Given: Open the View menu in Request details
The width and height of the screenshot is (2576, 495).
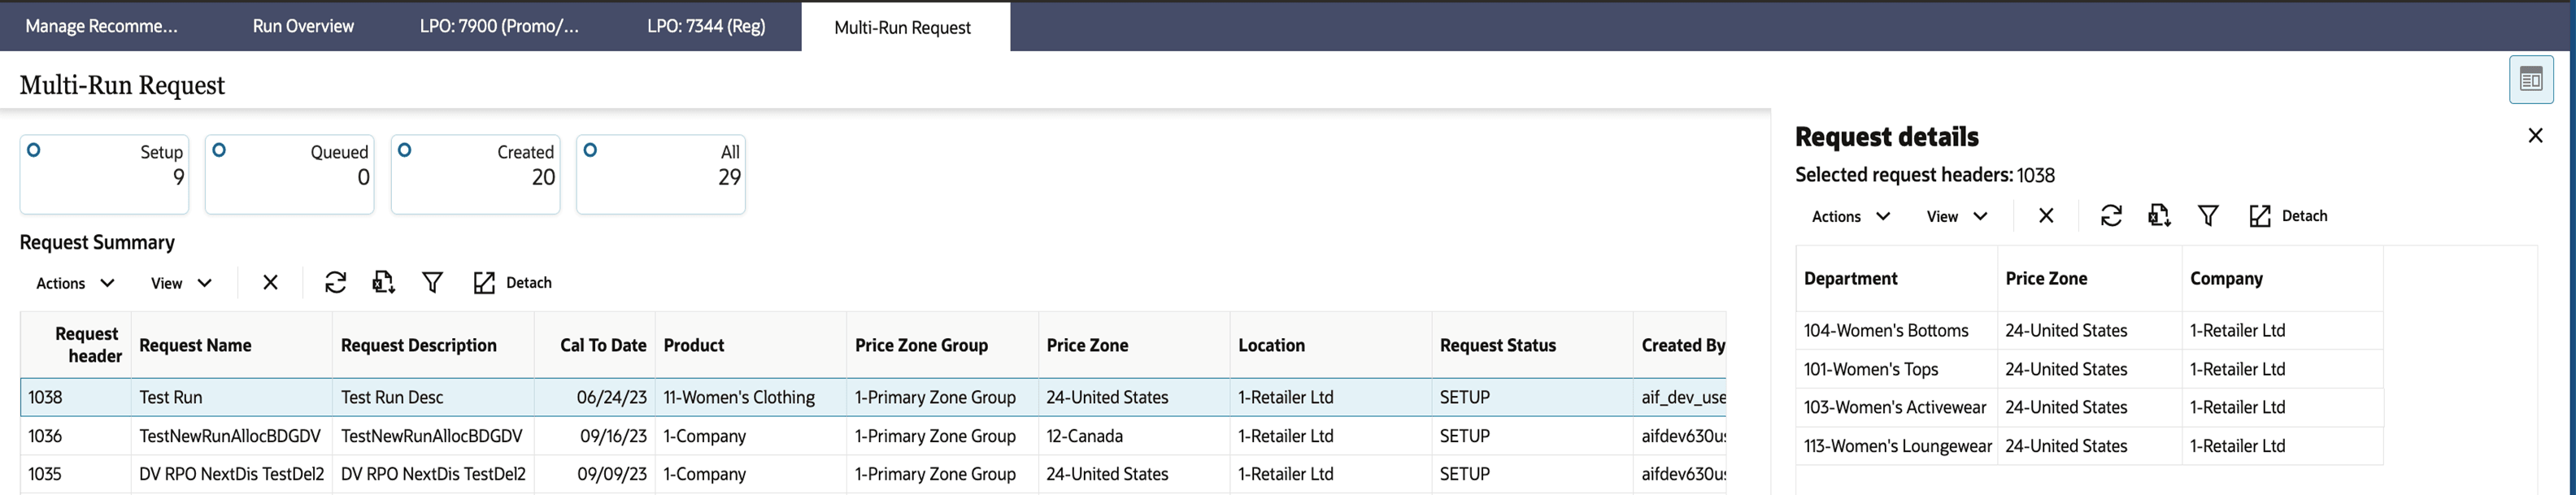Looking at the screenshot, I should [1955, 216].
